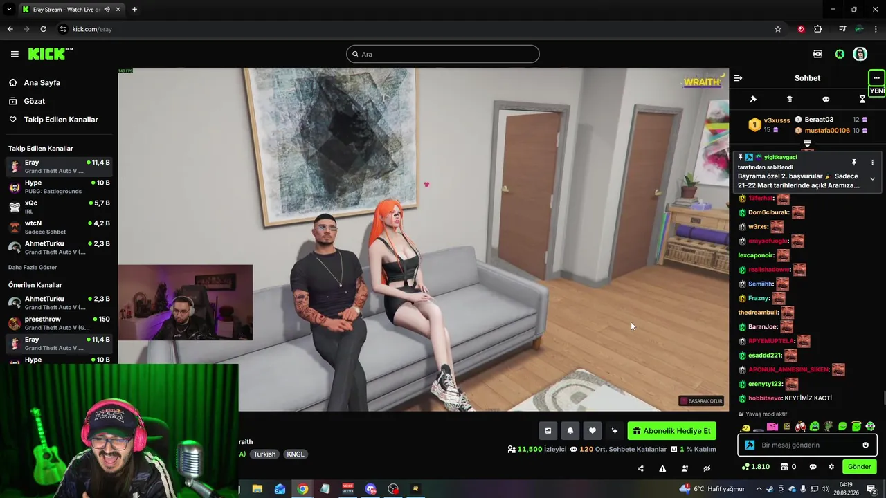Open pinned message vertical dots menu

click(x=872, y=162)
